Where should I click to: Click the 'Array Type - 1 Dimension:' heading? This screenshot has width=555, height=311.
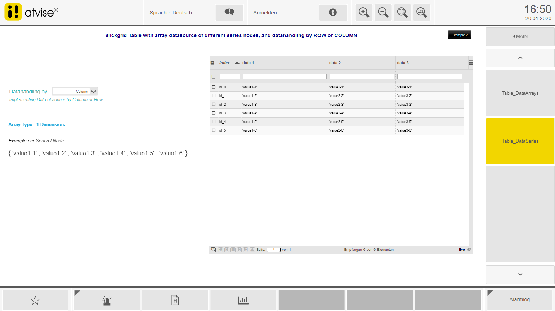(37, 125)
